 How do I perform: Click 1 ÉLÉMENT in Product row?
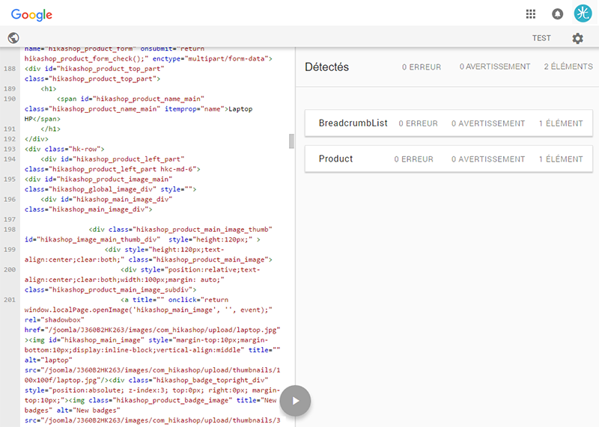(x=561, y=159)
